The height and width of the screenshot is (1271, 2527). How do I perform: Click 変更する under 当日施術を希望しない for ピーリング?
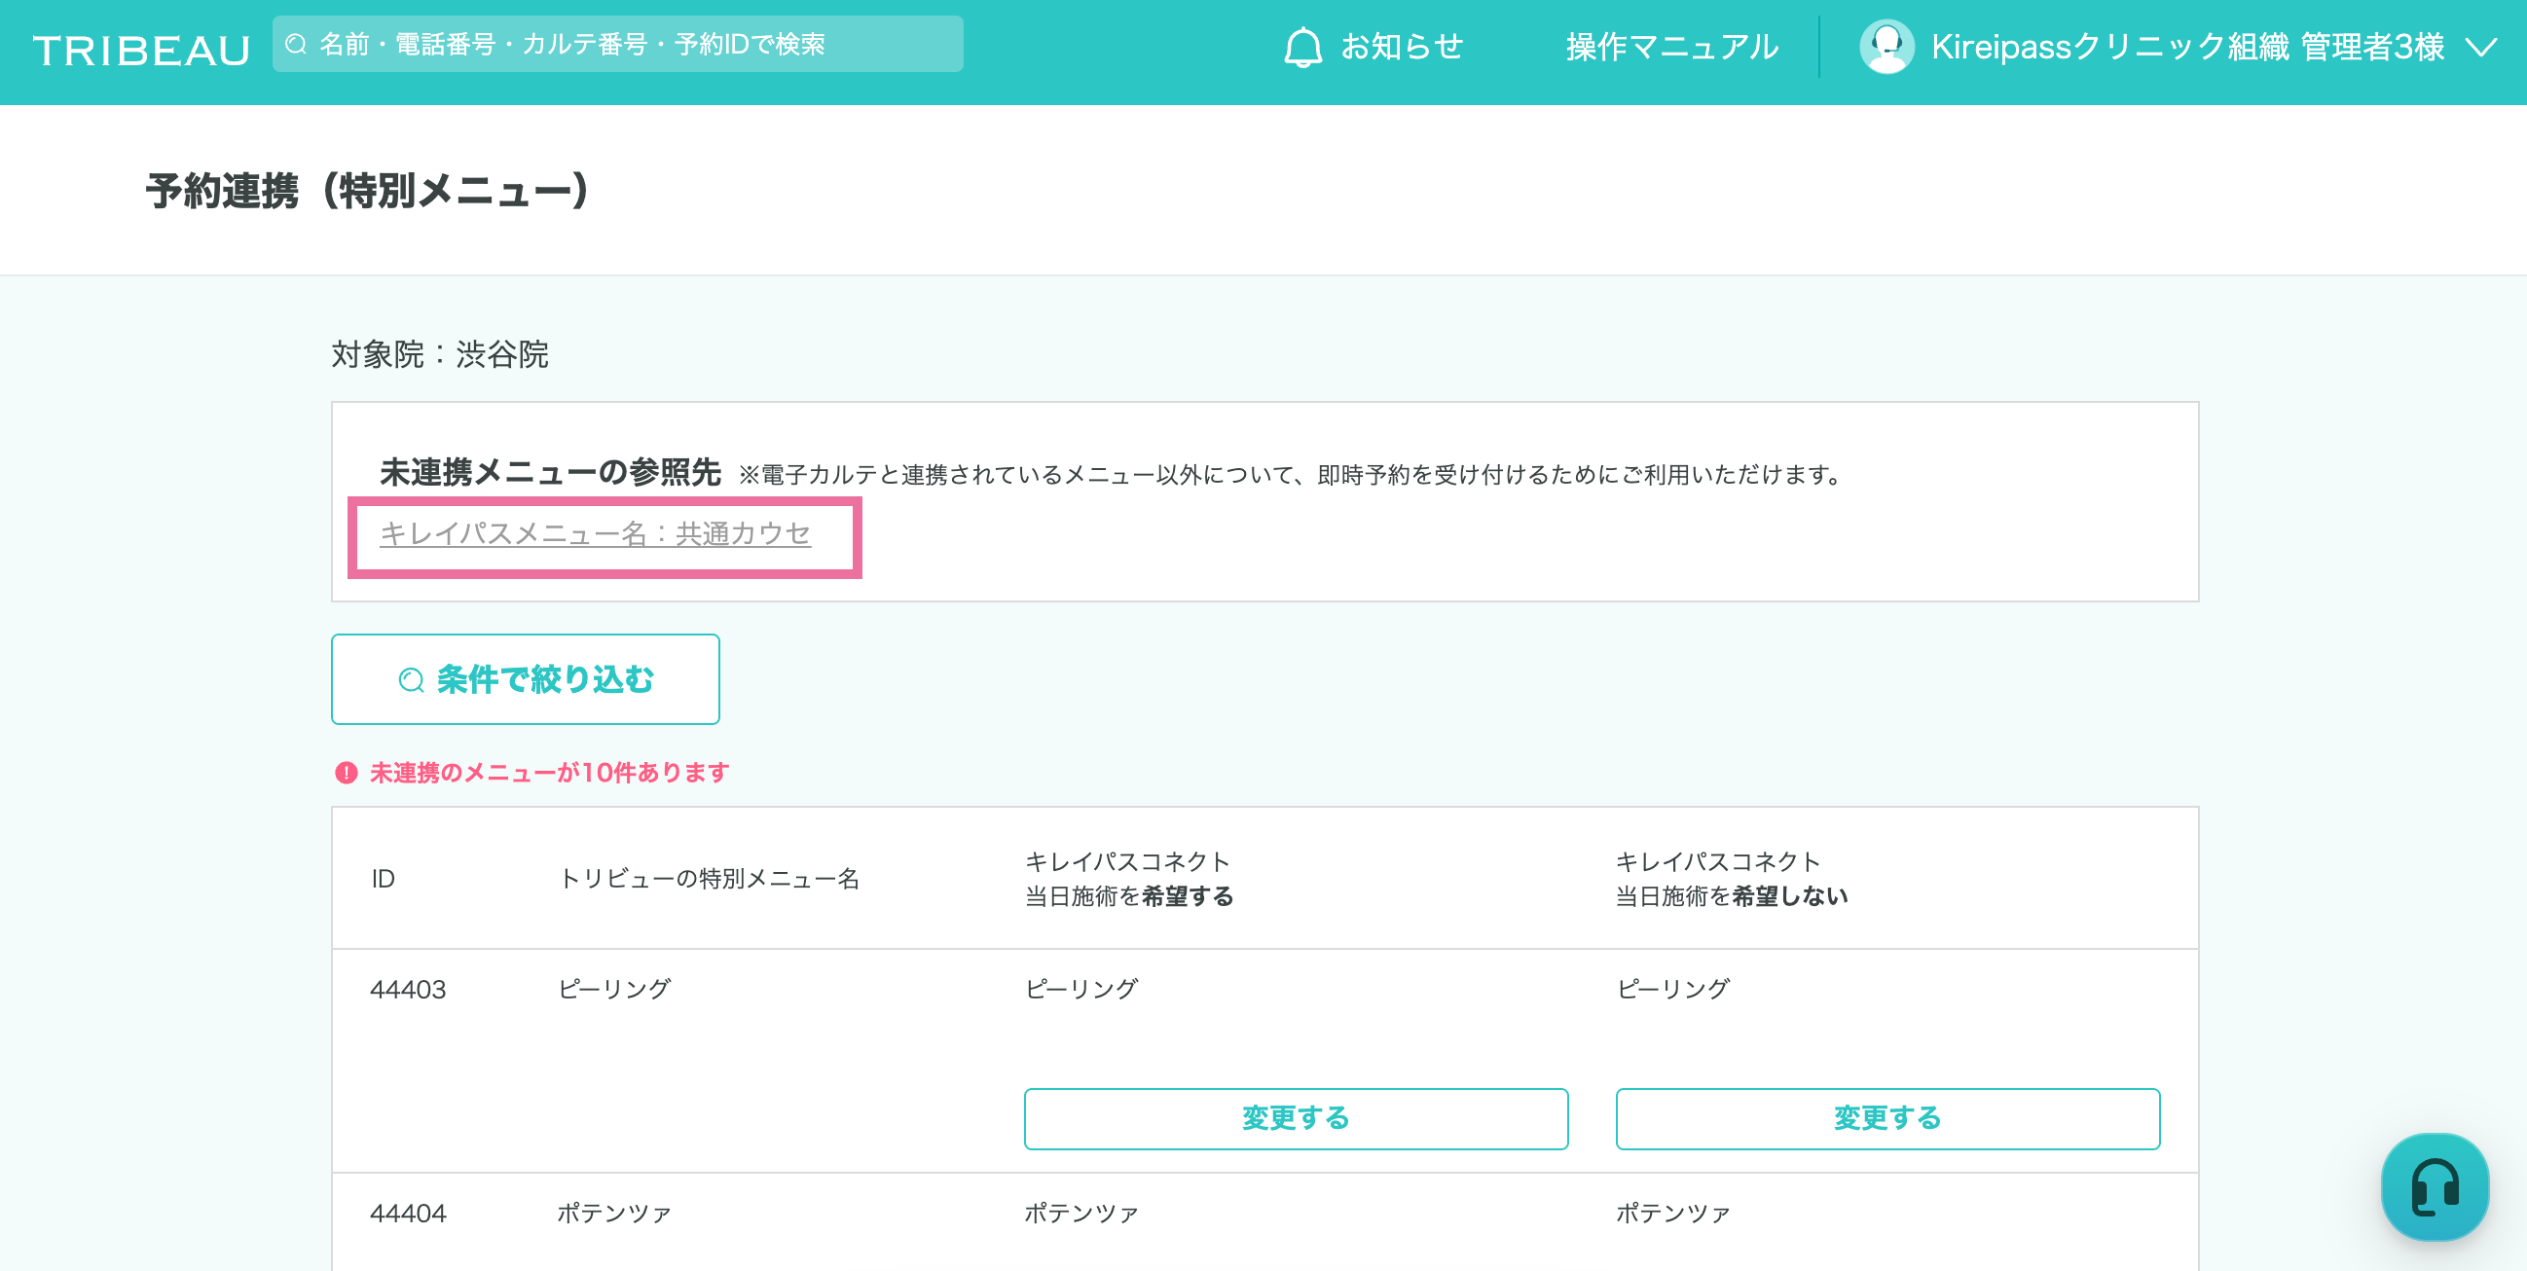click(x=1887, y=1118)
